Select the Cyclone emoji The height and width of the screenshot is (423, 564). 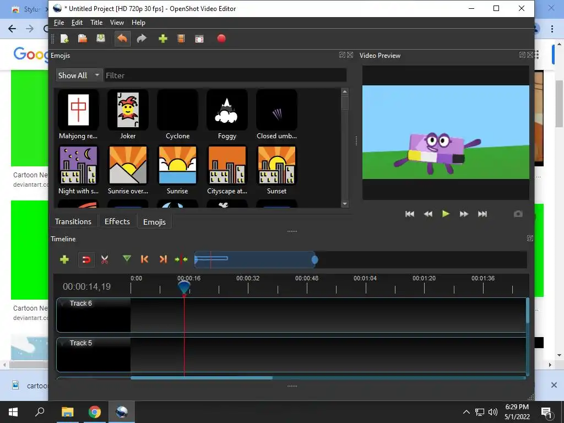click(x=178, y=115)
